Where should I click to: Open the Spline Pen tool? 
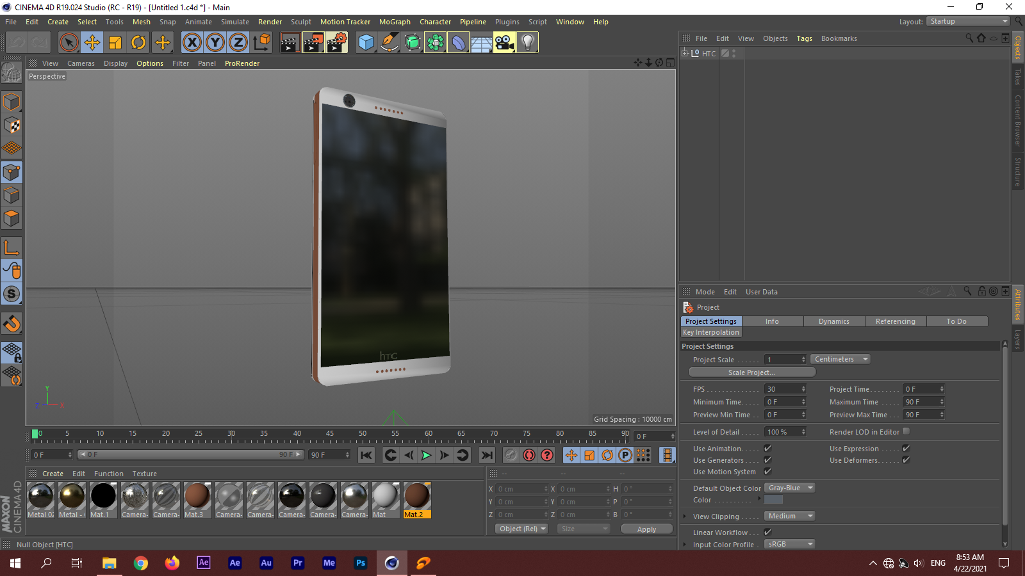point(389,43)
